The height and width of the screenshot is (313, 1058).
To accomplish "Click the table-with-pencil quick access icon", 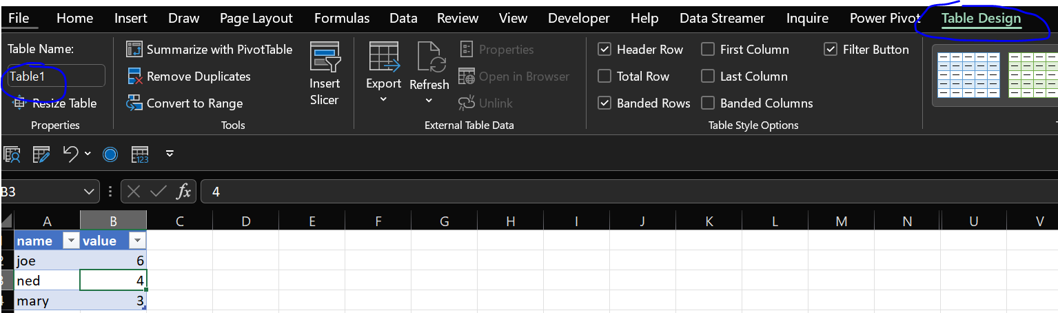I will pyautogui.click(x=41, y=154).
